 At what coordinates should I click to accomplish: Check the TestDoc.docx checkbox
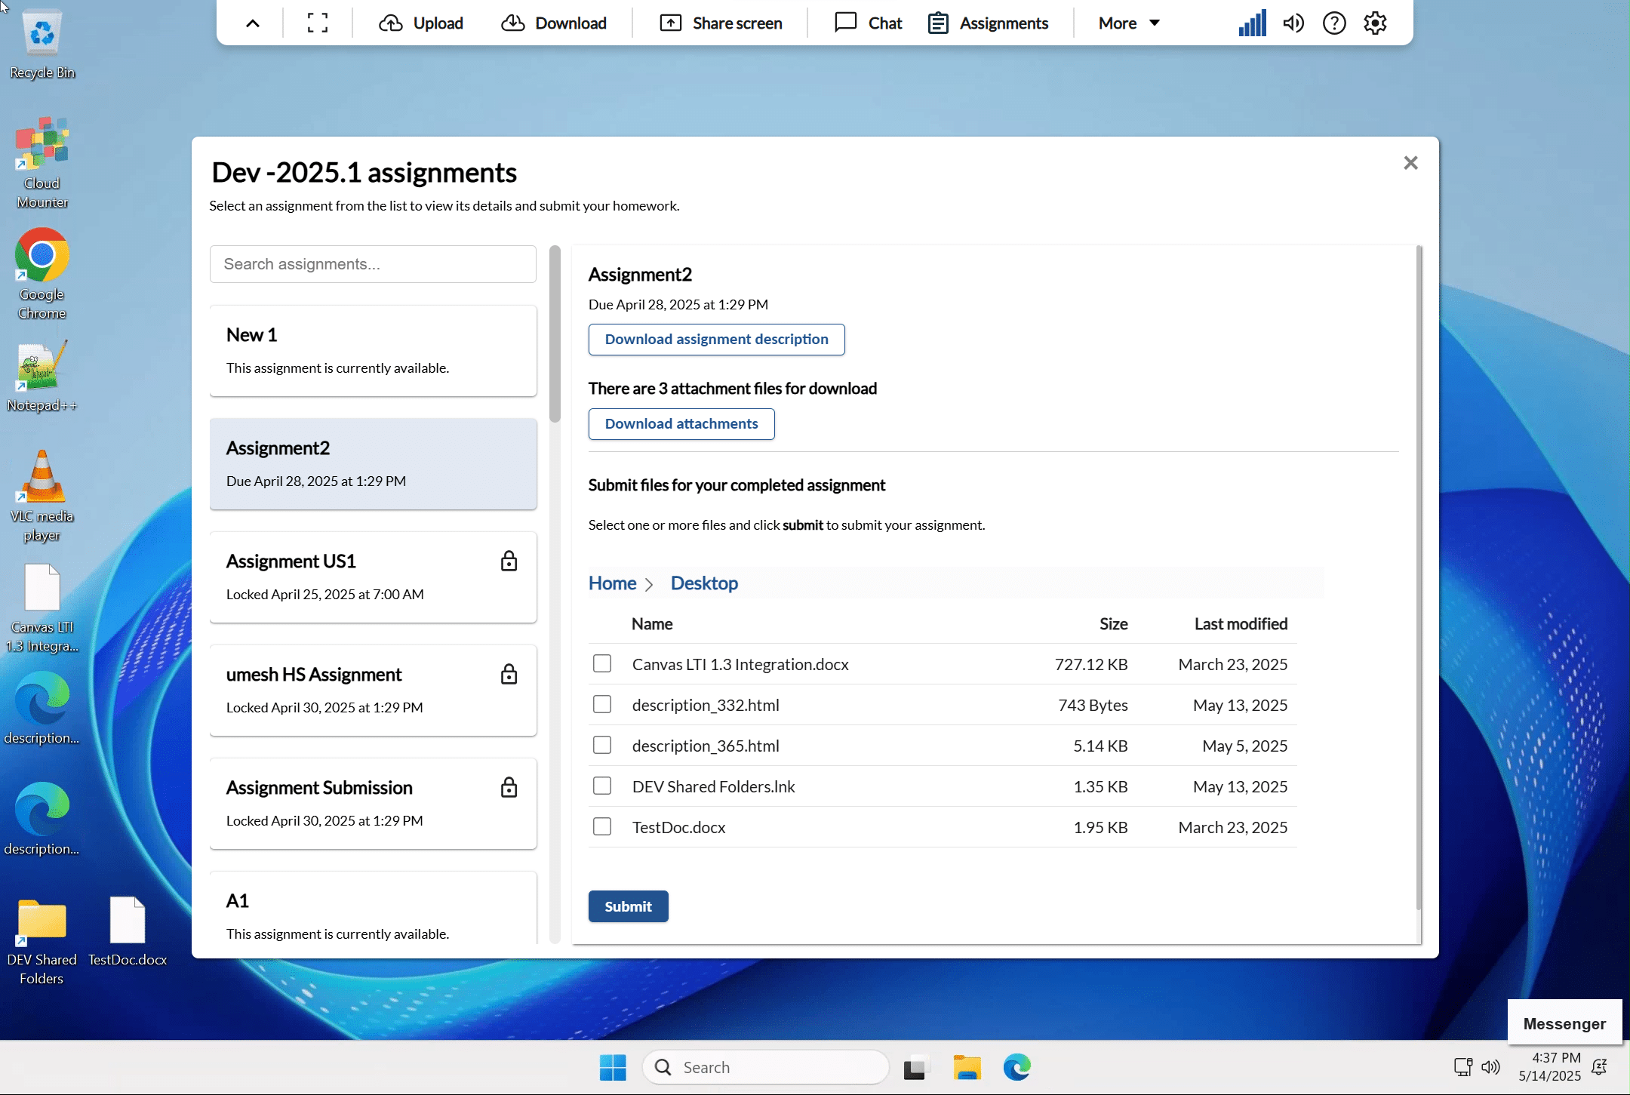click(601, 826)
